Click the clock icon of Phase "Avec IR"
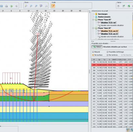This screenshot has width=133, height=132. pyautogui.click(x=96, y=28)
